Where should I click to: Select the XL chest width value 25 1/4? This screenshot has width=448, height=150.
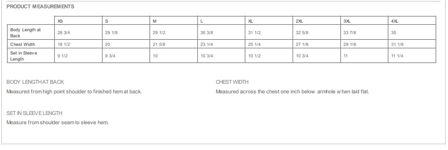click(x=254, y=44)
